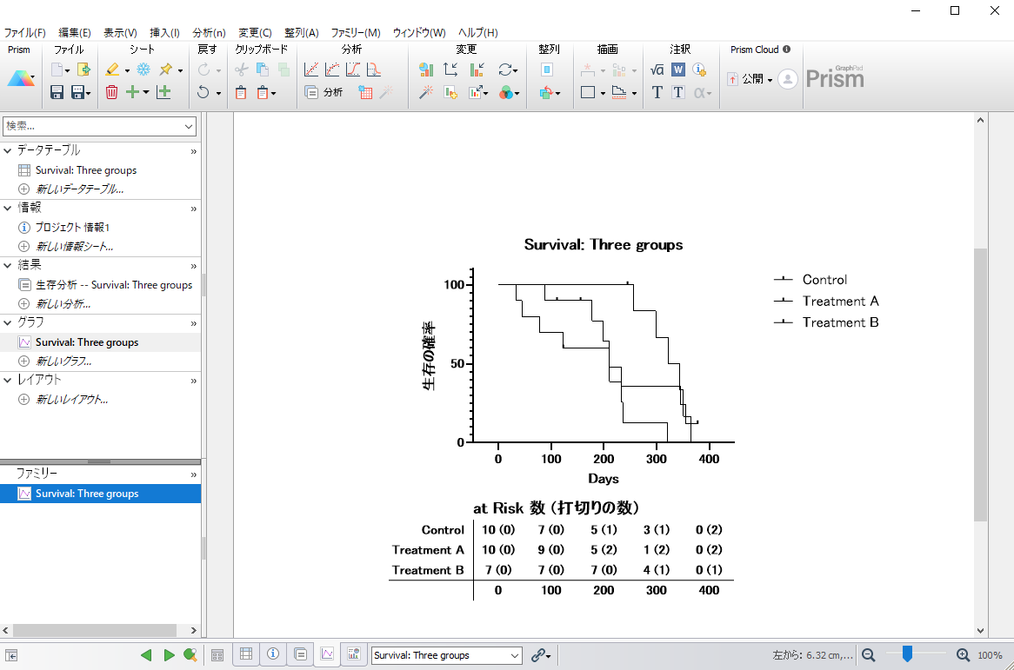
Task: Click the zoom in magnifier icon
Action: [x=963, y=655]
